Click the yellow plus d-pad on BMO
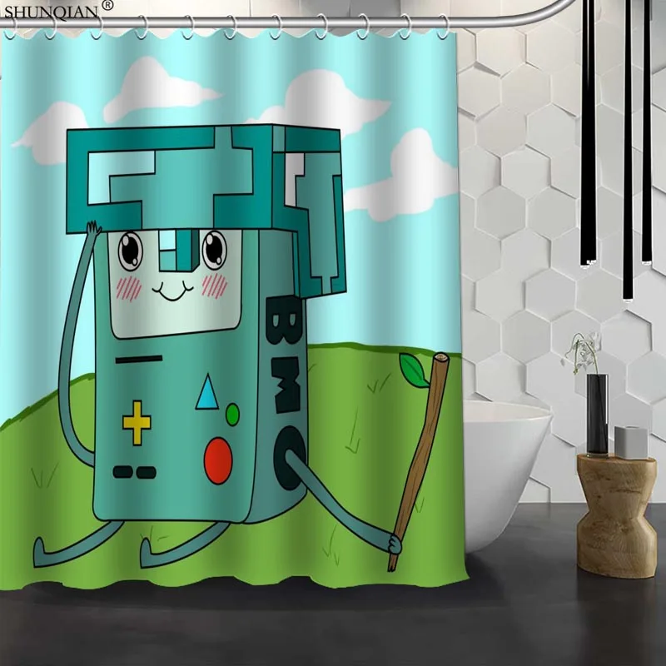 coord(137,422)
